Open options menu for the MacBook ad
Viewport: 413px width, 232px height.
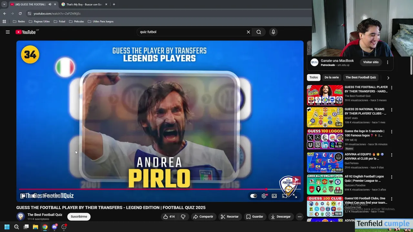pyautogui.click(x=388, y=62)
